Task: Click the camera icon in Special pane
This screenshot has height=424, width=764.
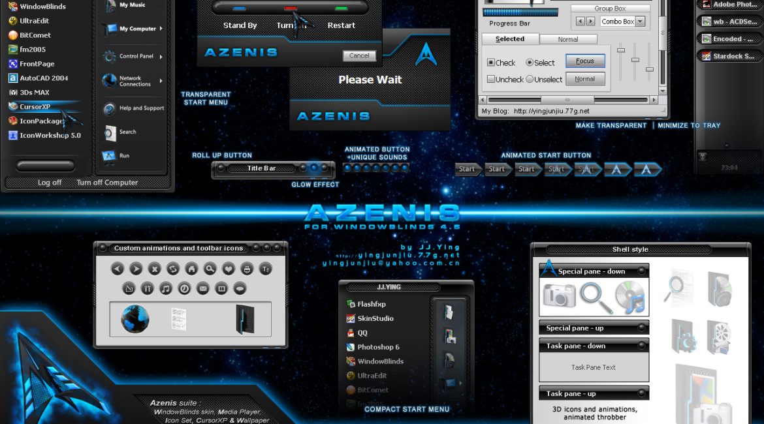Action: point(559,295)
